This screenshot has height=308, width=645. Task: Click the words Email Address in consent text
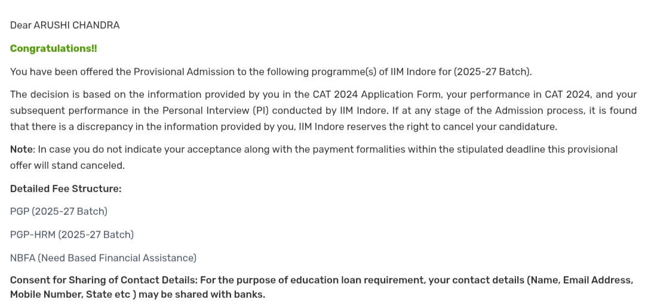593,280
